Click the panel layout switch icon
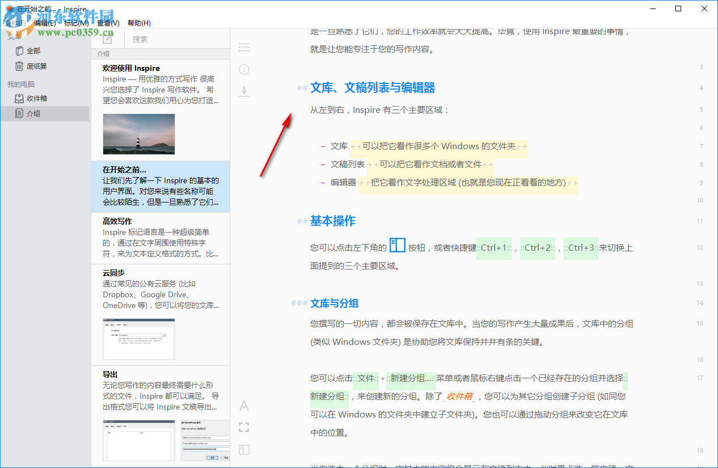 click(x=244, y=450)
